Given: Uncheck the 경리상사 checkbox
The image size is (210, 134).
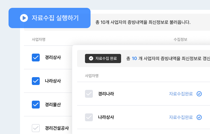Looking at the screenshot, I should point(36,58).
